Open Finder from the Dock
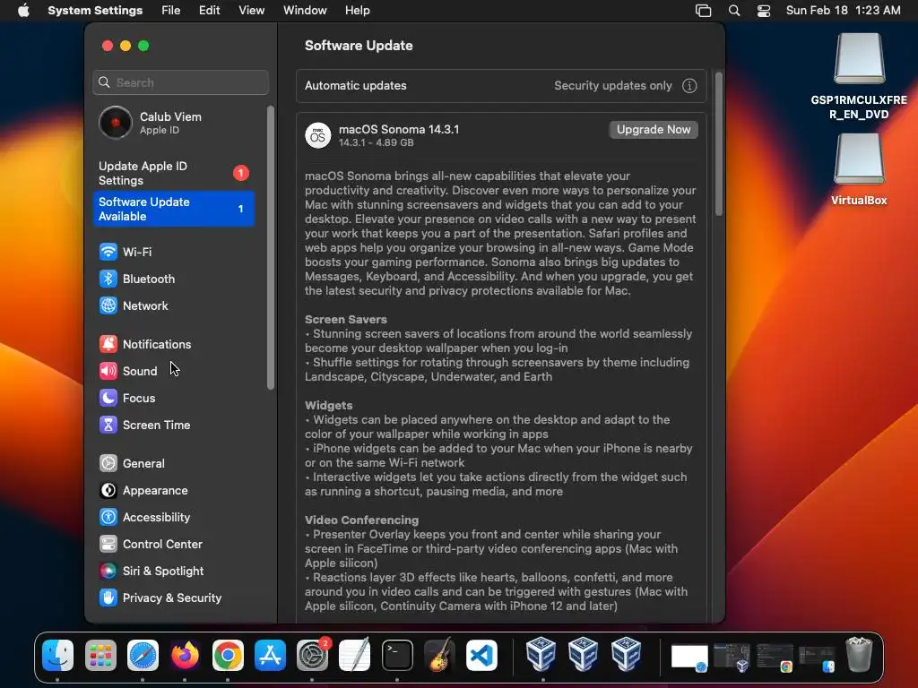The height and width of the screenshot is (688, 918). (x=58, y=655)
